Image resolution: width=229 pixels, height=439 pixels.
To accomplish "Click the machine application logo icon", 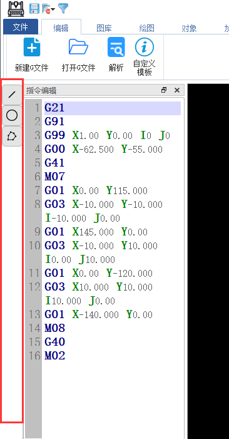I will point(16,8).
